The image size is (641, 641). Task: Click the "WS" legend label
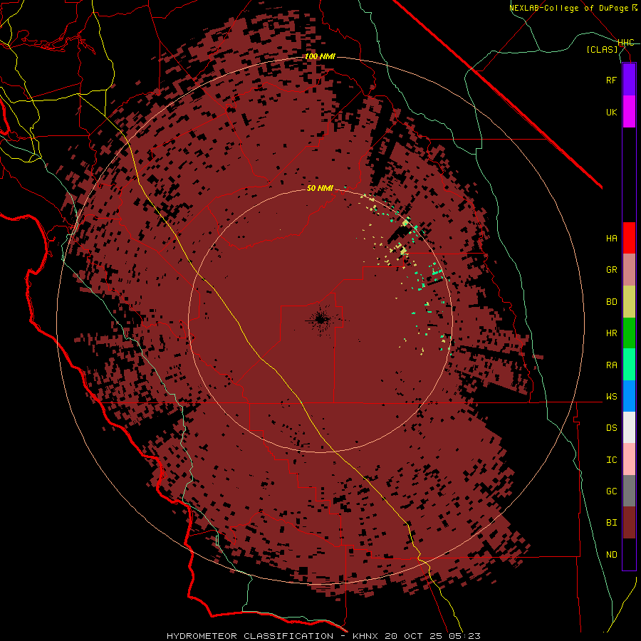[611, 397]
